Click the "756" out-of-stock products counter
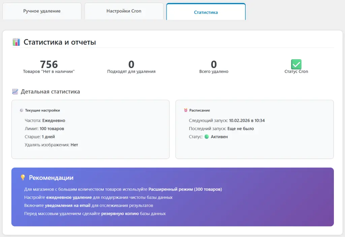The height and width of the screenshot is (237, 345). point(49,64)
